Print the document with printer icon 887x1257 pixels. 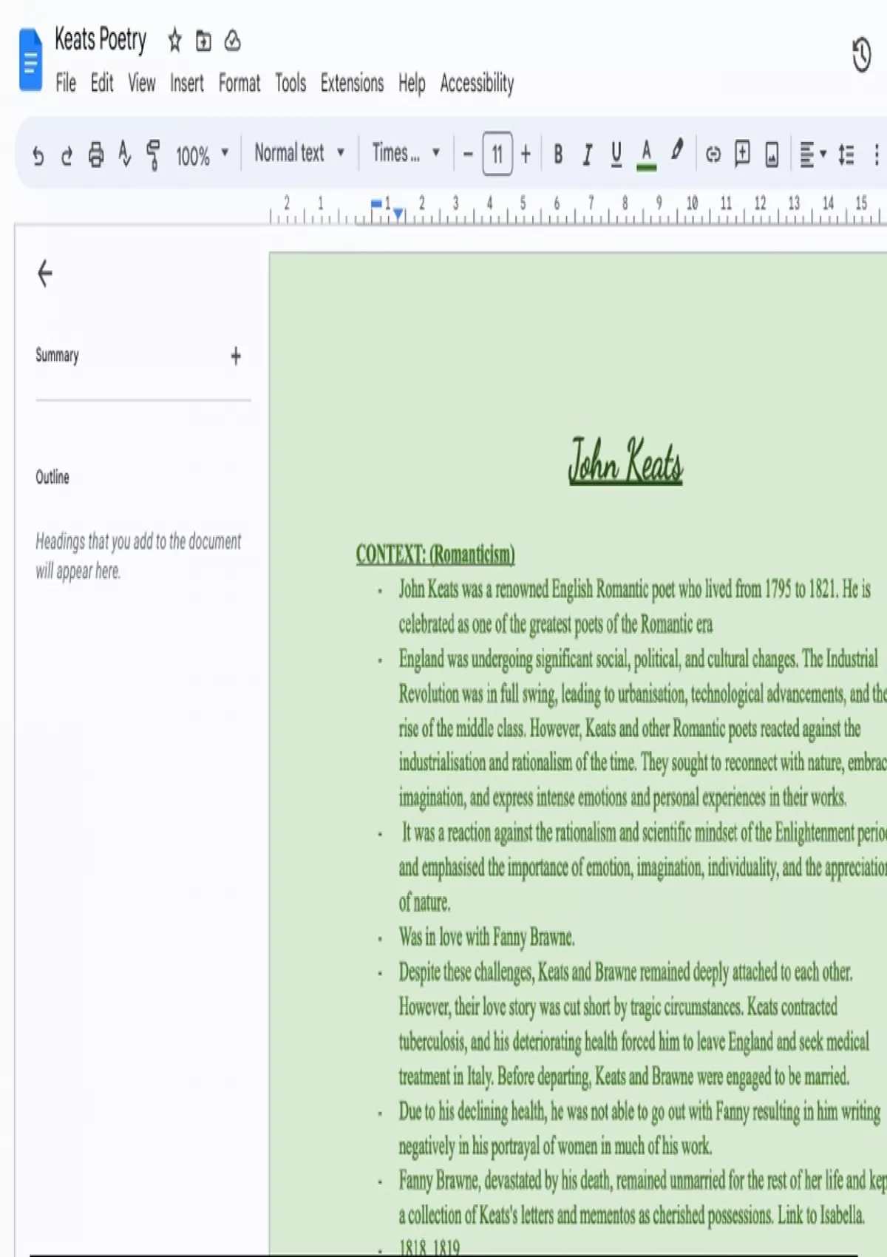pos(96,155)
